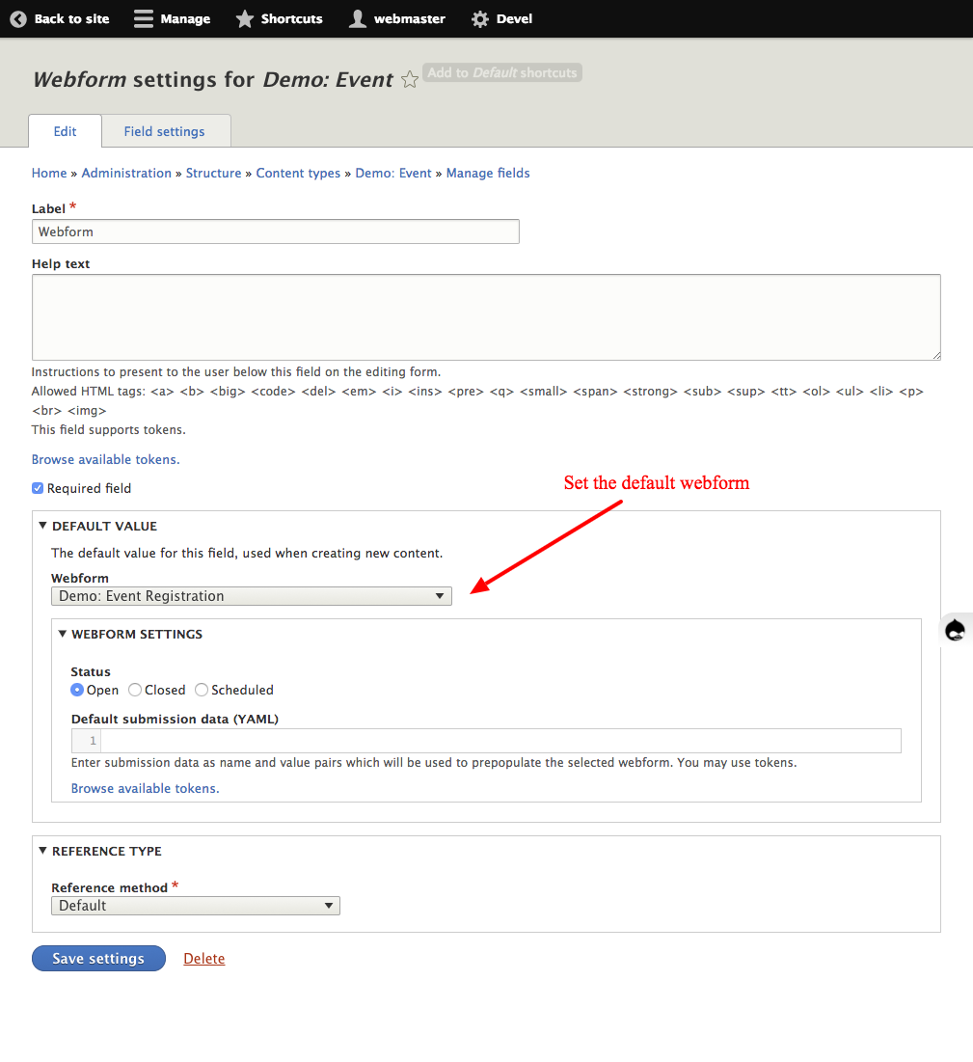The image size is (973, 1062).
Task: Click the Delete link
Action: coord(203,958)
